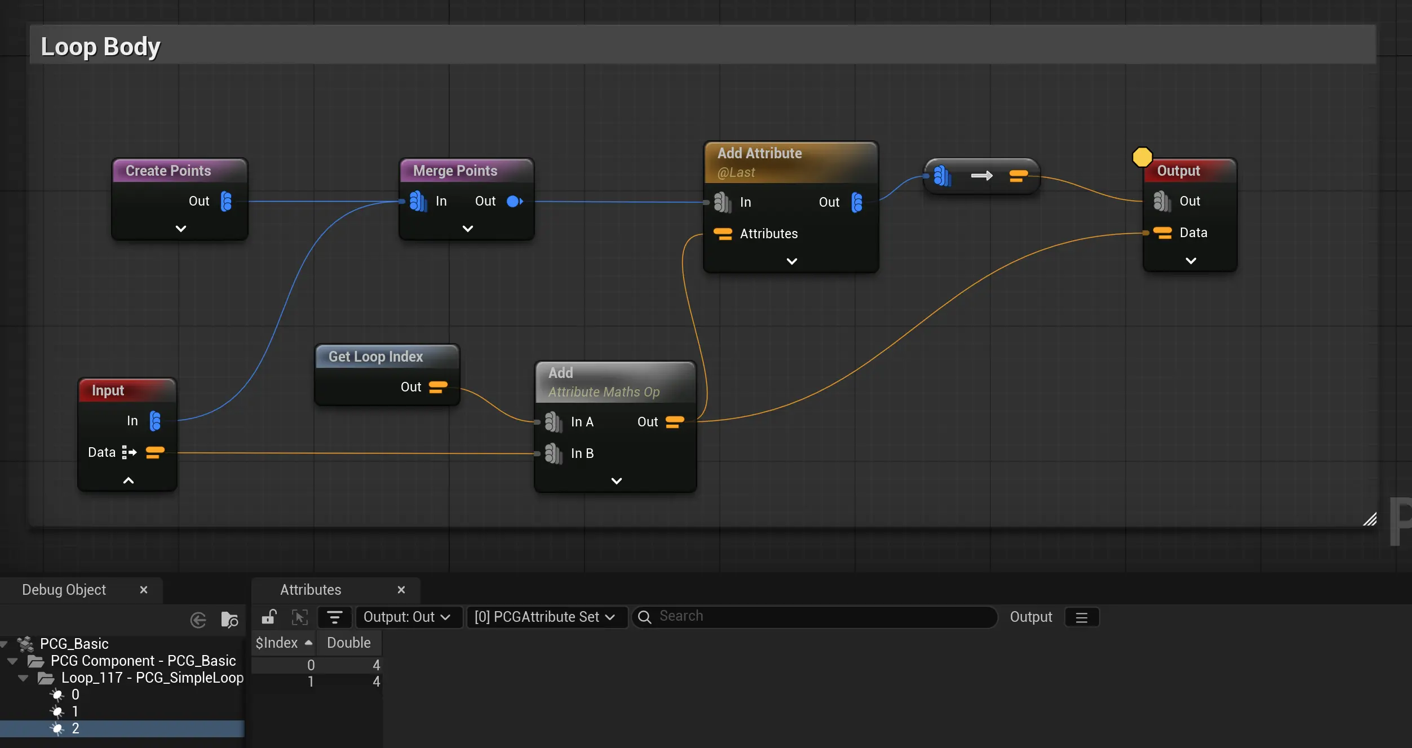The height and width of the screenshot is (748, 1412).
Task: Collapse the Input node with its up chevron
Action: pyautogui.click(x=129, y=480)
